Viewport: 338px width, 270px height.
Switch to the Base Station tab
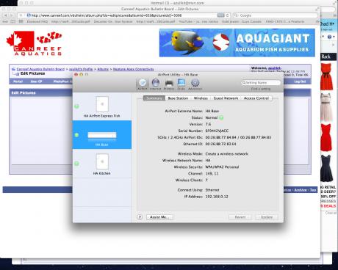pyautogui.click(x=178, y=98)
